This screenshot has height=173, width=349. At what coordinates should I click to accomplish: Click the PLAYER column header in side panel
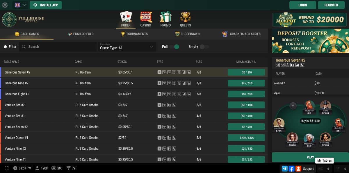[280, 74]
